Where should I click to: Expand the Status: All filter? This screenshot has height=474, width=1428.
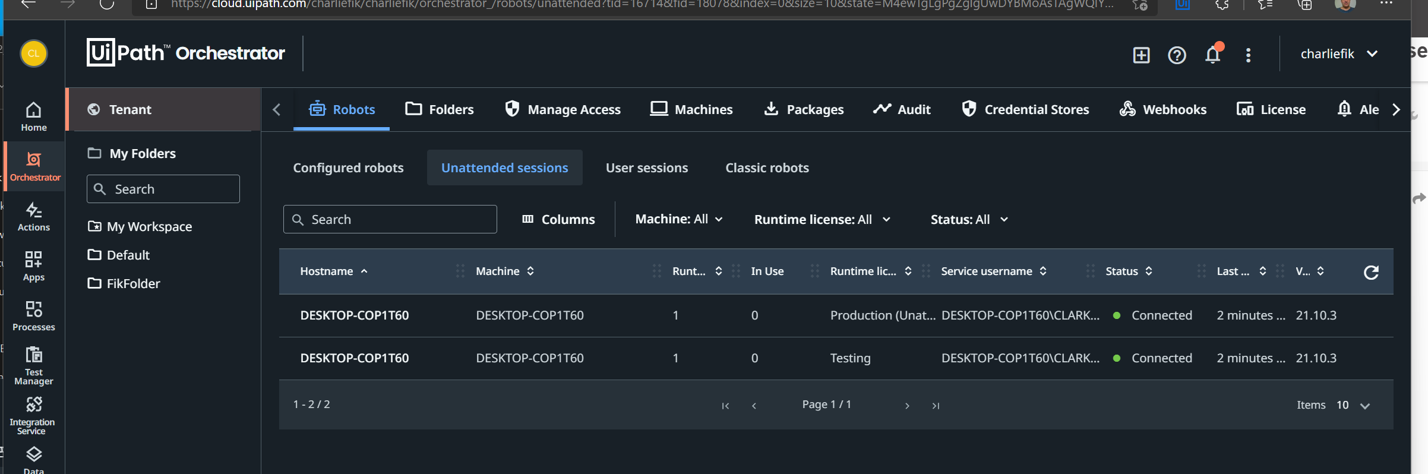(969, 220)
